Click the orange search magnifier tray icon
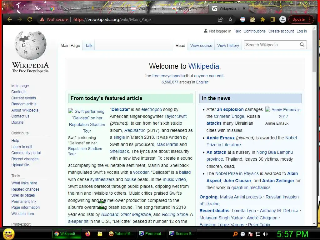This screenshot has width=320, height=240. pos(235,234)
